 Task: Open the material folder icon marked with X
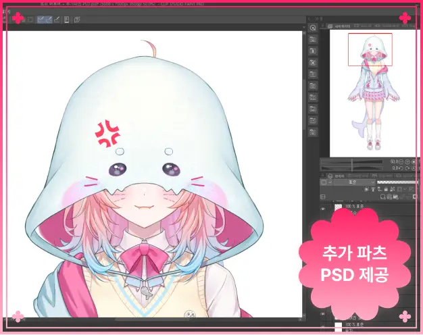313,63
